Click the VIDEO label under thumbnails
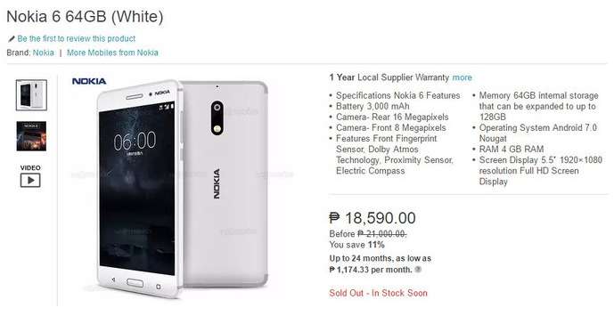Screen dimensions: 614x324 [x=30, y=167]
